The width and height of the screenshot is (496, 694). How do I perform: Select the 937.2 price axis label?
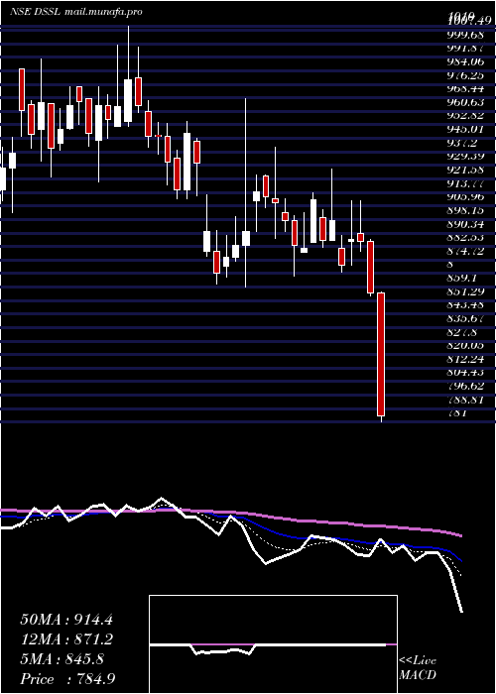tap(463, 143)
